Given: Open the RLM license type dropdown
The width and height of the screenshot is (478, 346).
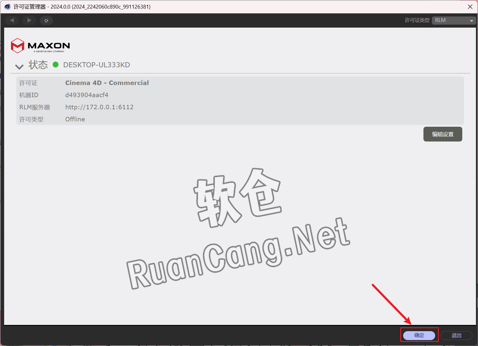Looking at the screenshot, I should pos(454,20).
